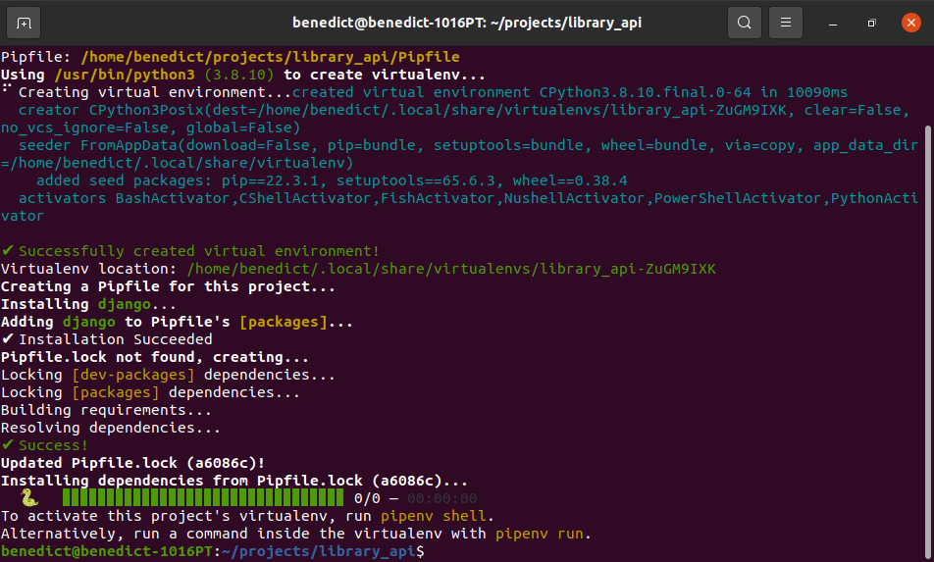Click the 'pipenv run' command text
The height and width of the screenshot is (562, 934).
tap(540, 534)
